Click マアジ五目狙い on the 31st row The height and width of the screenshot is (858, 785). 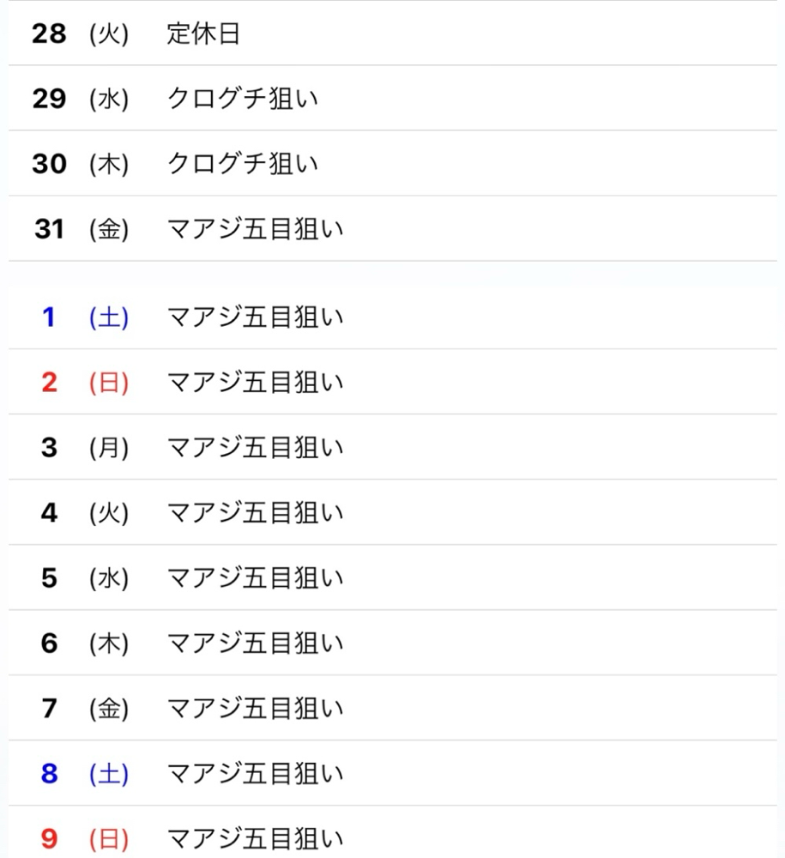point(255,229)
